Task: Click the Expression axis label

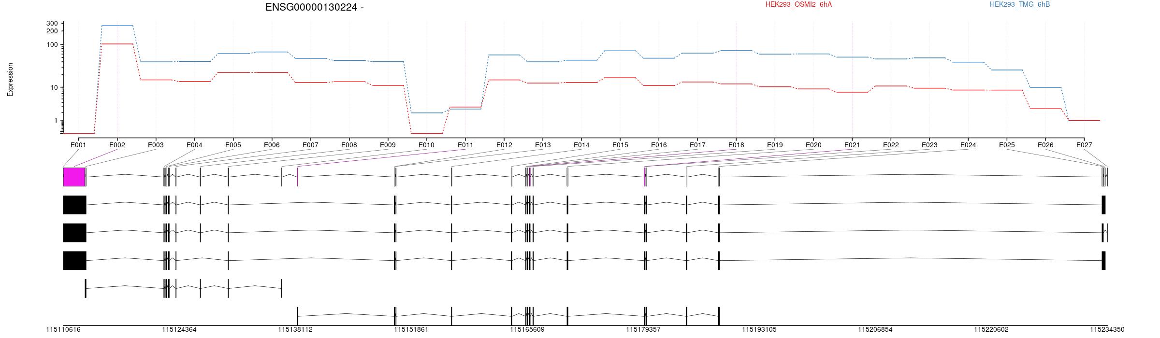Action: tap(10, 80)
